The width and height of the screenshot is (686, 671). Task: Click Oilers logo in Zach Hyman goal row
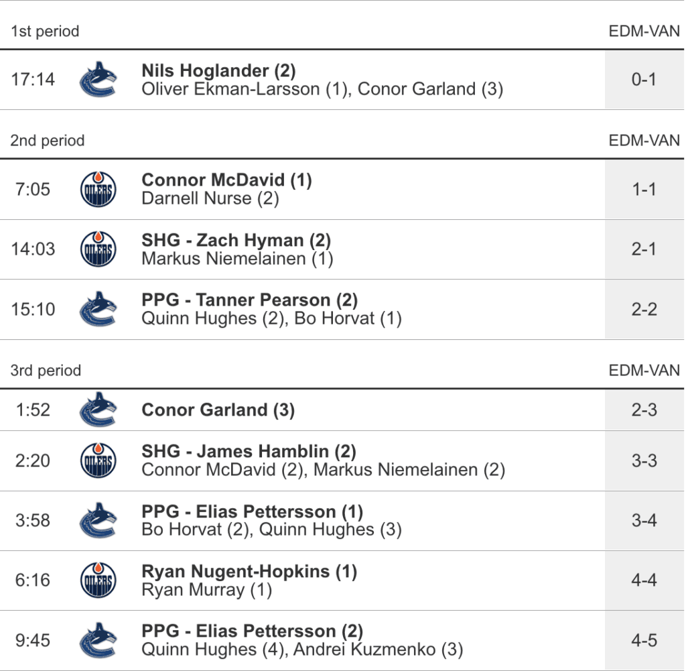coord(98,249)
